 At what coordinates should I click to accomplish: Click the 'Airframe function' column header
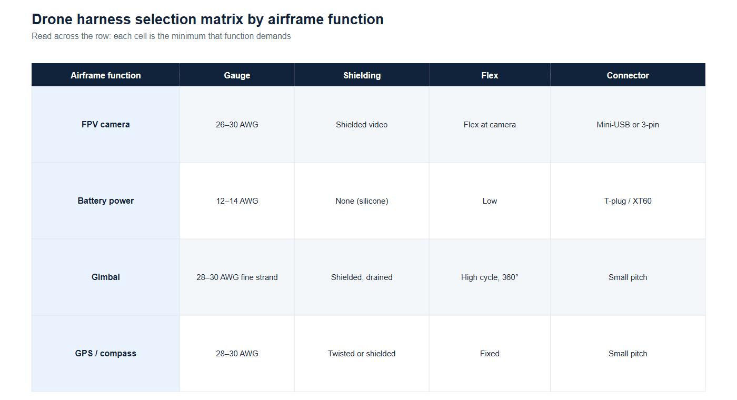(106, 75)
